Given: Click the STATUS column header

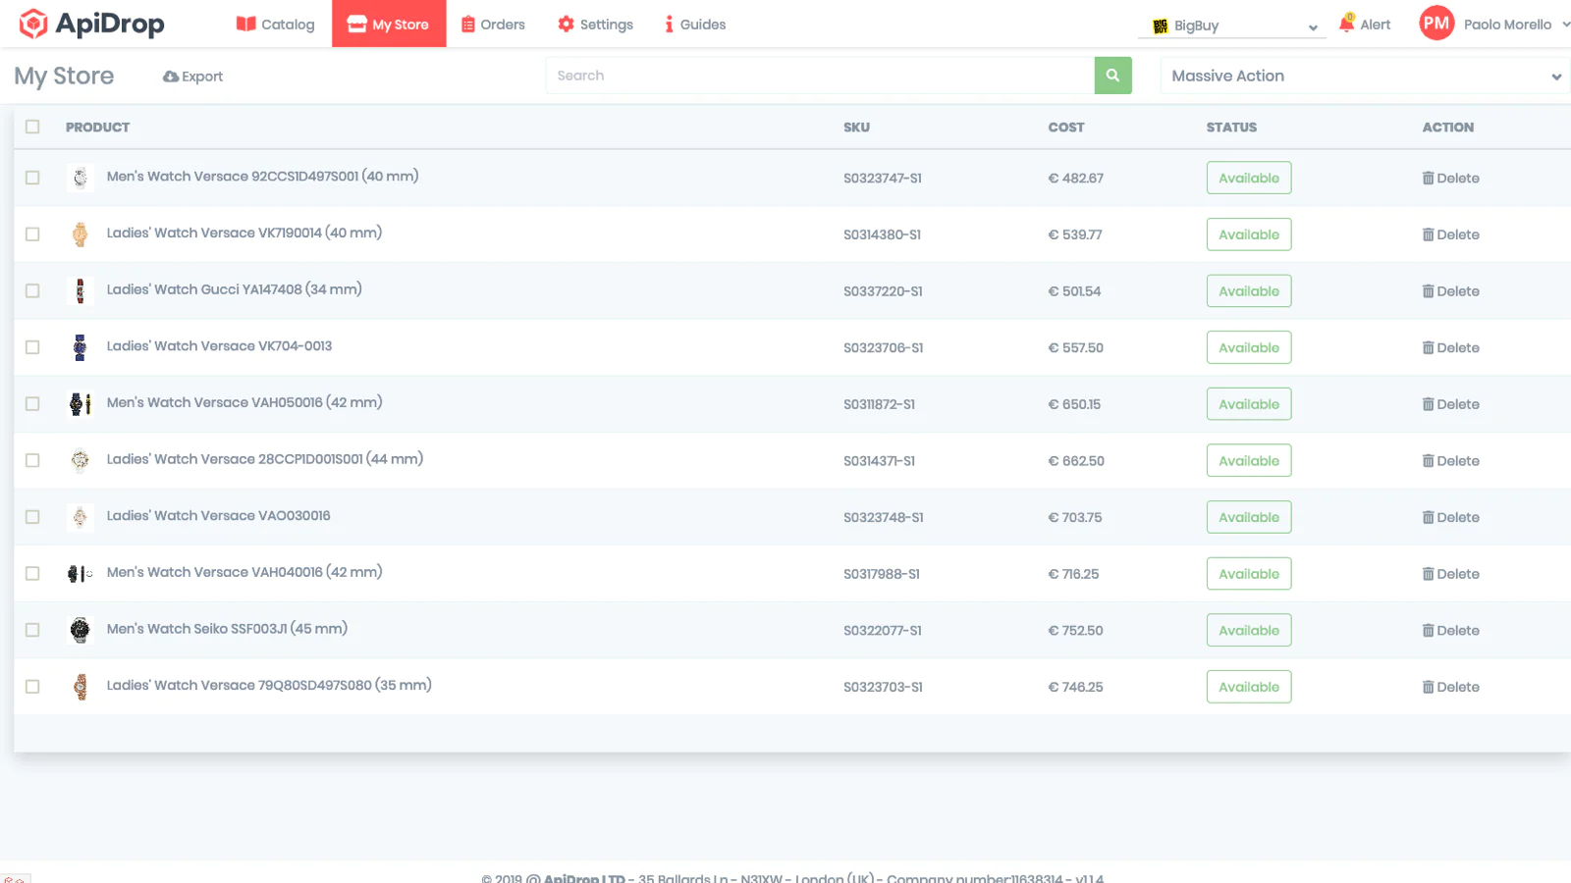Looking at the screenshot, I should [x=1231, y=128].
